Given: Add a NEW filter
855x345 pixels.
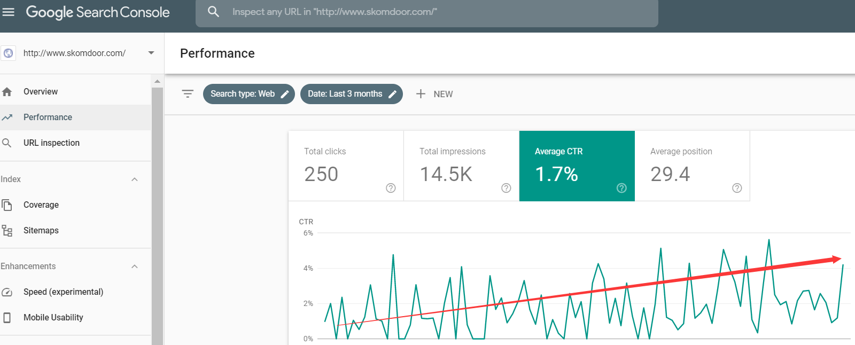Looking at the screenshot, I should (434, 94).
